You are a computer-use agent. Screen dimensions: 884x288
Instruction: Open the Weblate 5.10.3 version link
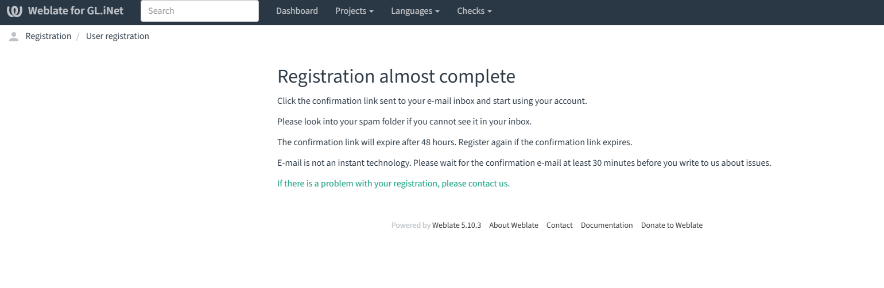[x=456, y=225]
